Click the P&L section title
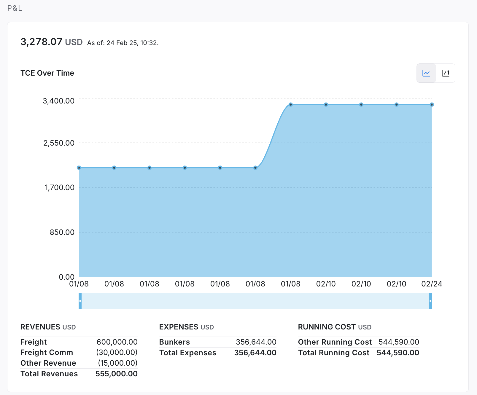 pyautogui.click(x=15, y=8)
